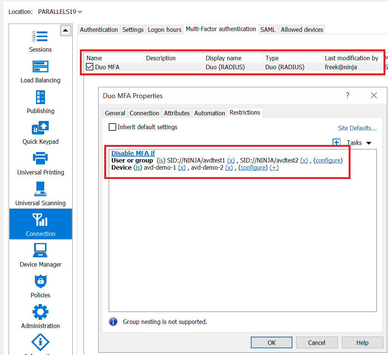Open the SAML tab
Viewport: 388px width, 355px height.
click(268, 30)
